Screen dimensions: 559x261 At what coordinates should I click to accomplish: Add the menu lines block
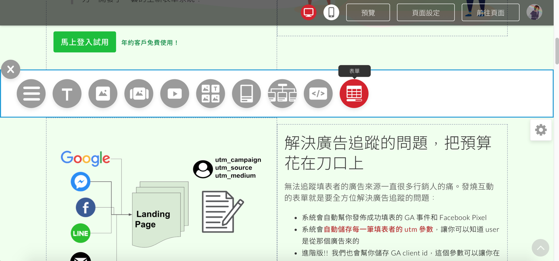click(x=31, y=94)
